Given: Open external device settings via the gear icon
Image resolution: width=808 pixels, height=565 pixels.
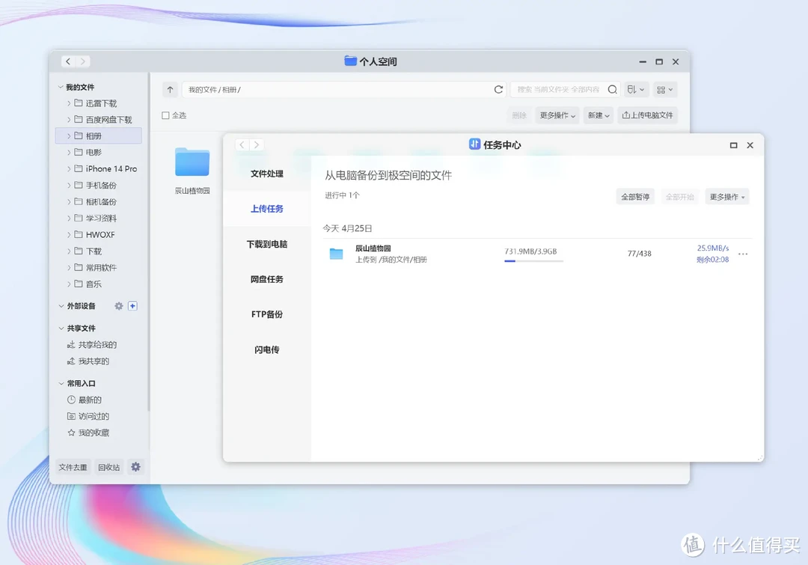Looking at the screenshot, I should tap(118, 305).
